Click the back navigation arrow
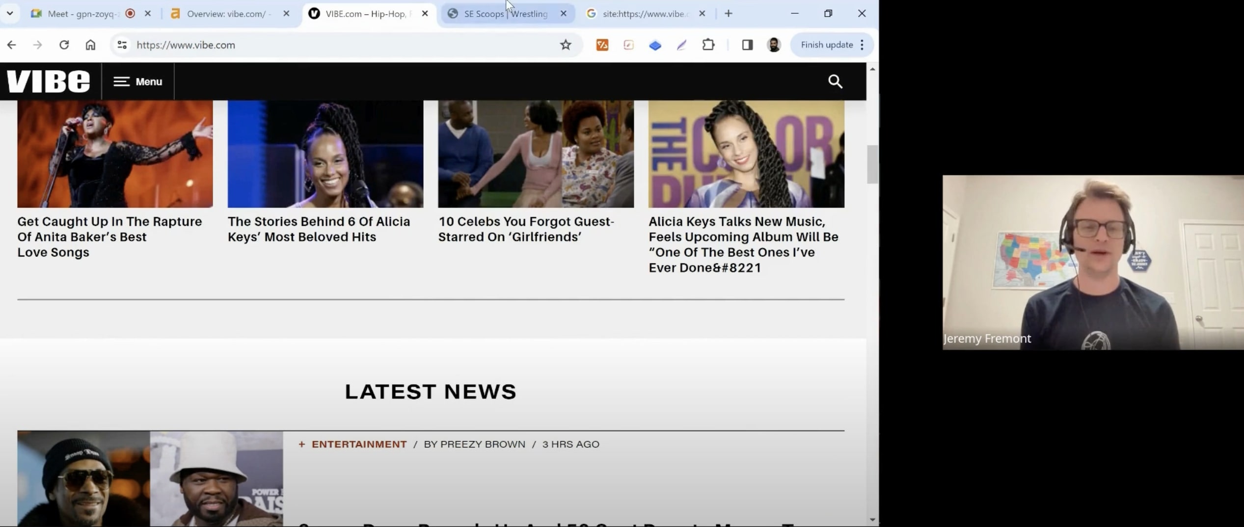 [12, 45]
